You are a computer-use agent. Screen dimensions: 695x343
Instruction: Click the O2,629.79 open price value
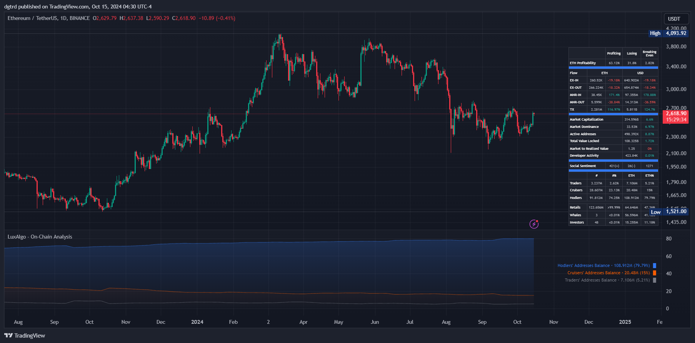[x=105, y=18]
